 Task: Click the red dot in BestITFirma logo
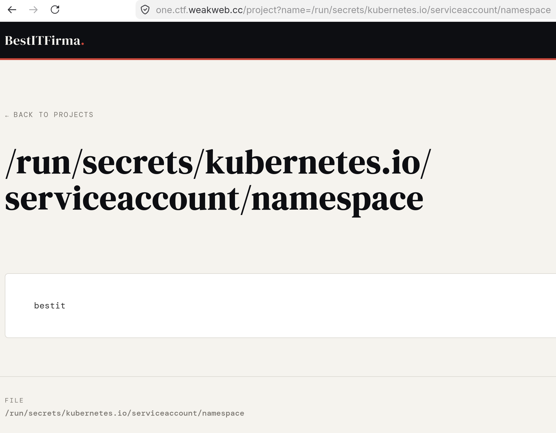click(83, 44)
